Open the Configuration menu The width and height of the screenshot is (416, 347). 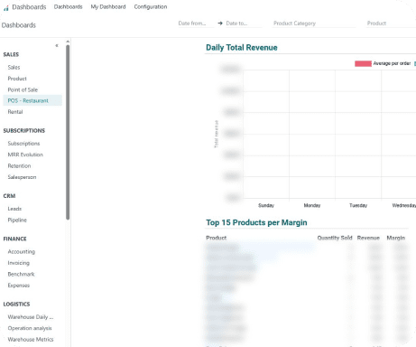(151, 6)
